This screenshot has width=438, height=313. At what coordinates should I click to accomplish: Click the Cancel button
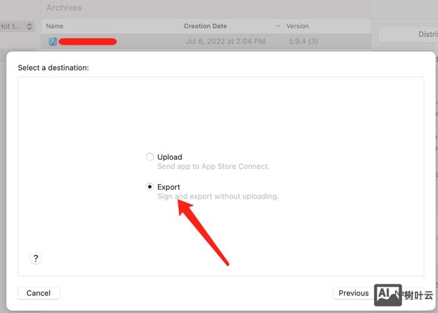tap(39, 293)
